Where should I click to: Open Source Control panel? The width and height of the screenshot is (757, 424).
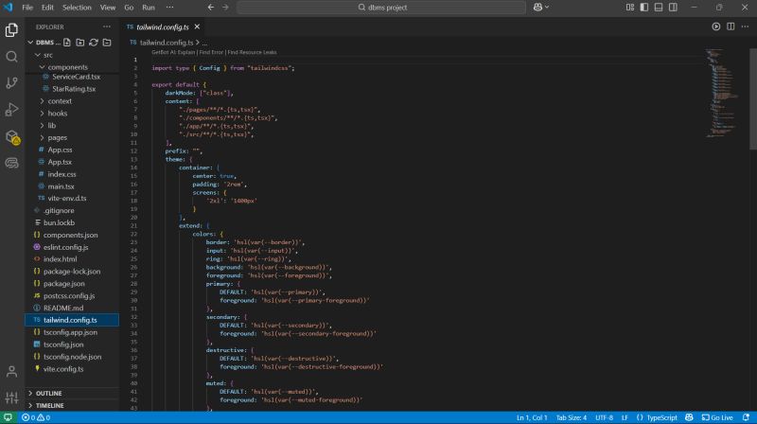(x=11, y=82)
